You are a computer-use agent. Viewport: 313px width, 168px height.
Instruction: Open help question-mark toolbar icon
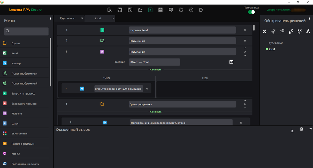(191, 10)
